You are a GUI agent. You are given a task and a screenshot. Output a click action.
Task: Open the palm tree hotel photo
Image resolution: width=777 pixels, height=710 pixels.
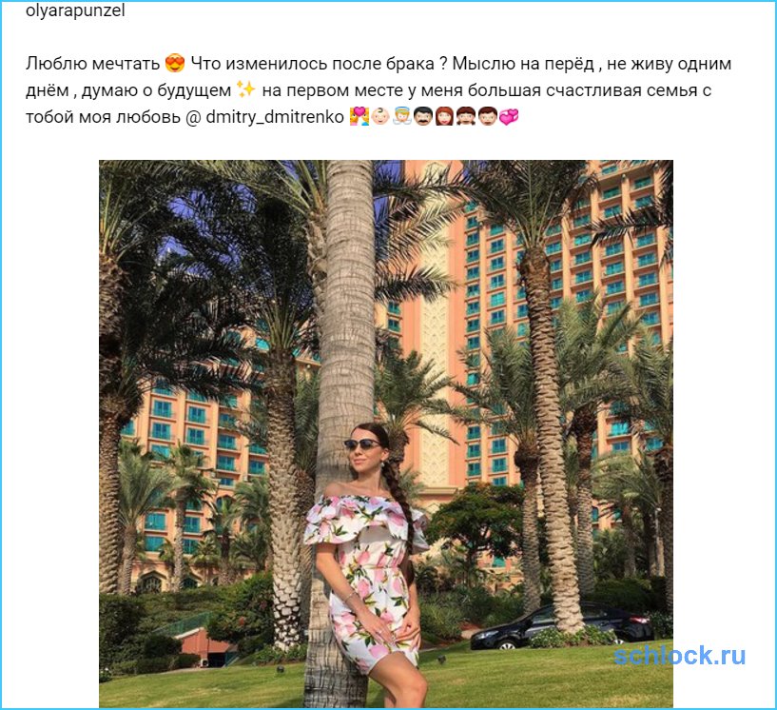click(386, 434)
